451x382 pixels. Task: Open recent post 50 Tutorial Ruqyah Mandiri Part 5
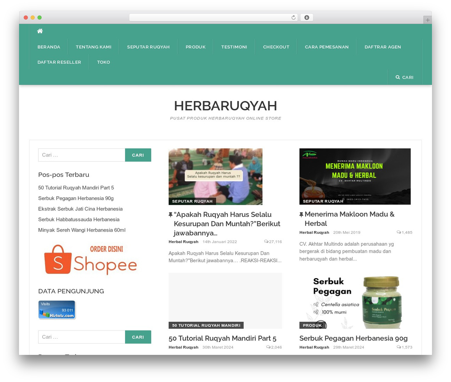pyautogui.click(x=76, y=188)
